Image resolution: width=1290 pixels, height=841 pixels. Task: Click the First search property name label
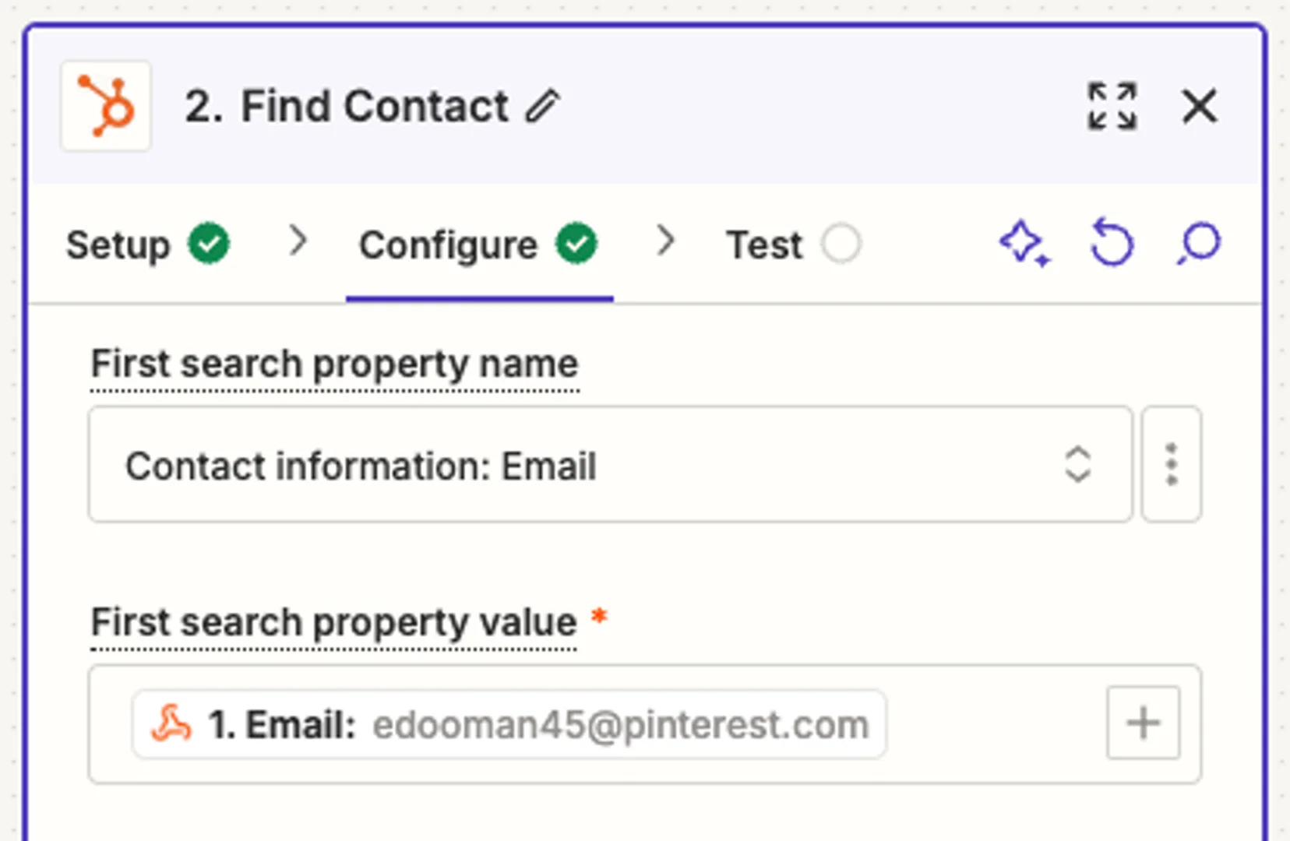pos(335,364)
